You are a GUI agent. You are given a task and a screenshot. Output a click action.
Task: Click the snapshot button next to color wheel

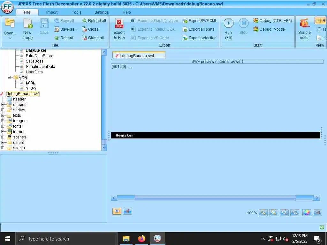(317, 213)
